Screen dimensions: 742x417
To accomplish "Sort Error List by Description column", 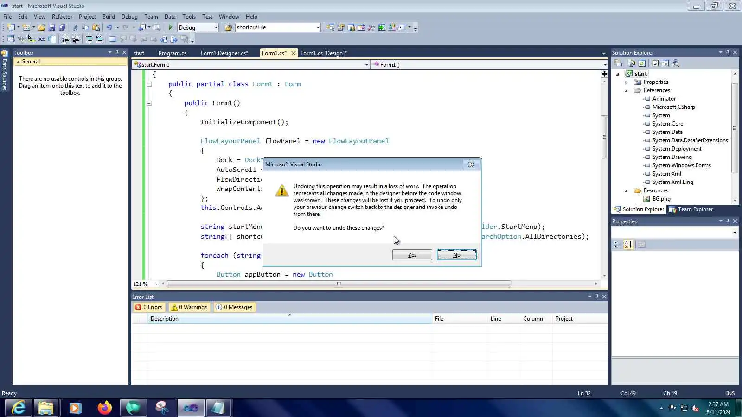I will pyautogui.click(x=290, y=319).
